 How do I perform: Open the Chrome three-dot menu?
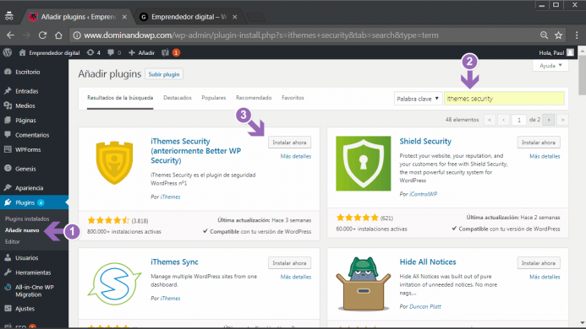(577, 35)
